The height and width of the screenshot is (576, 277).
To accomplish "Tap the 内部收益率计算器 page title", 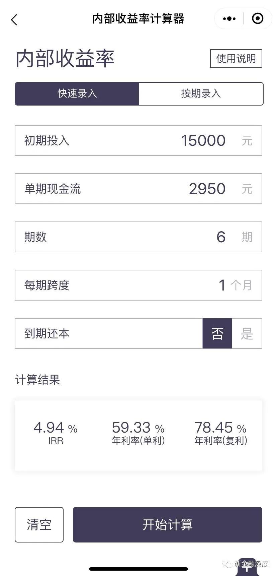I will click(138, 19).
